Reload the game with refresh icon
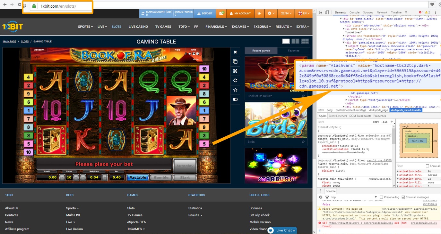Viewport: 441px width, 234px height. tap(235, 81)
